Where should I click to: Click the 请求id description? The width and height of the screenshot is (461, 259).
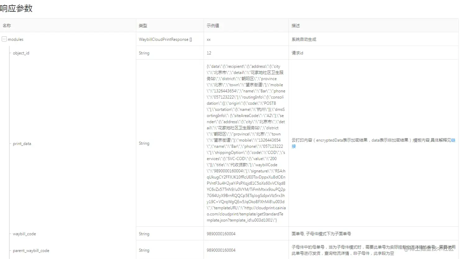[297, 53]
